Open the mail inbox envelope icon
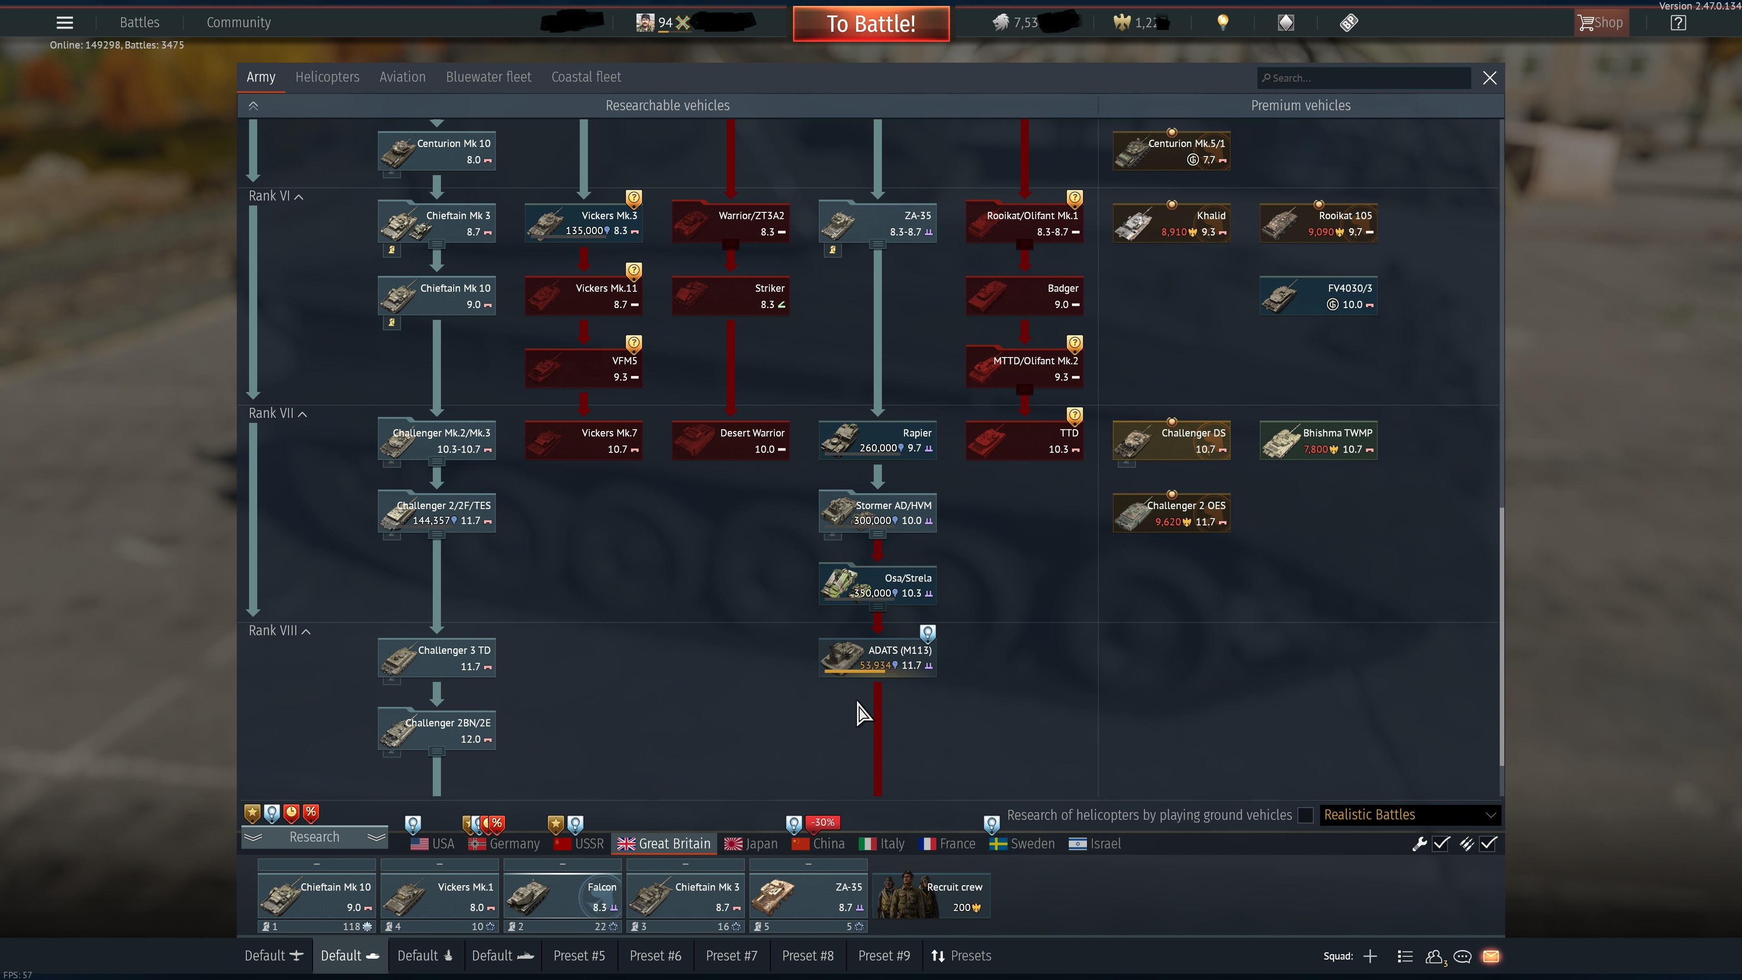The width and height of the screenshot is (1742, 980). [1491, 956]
